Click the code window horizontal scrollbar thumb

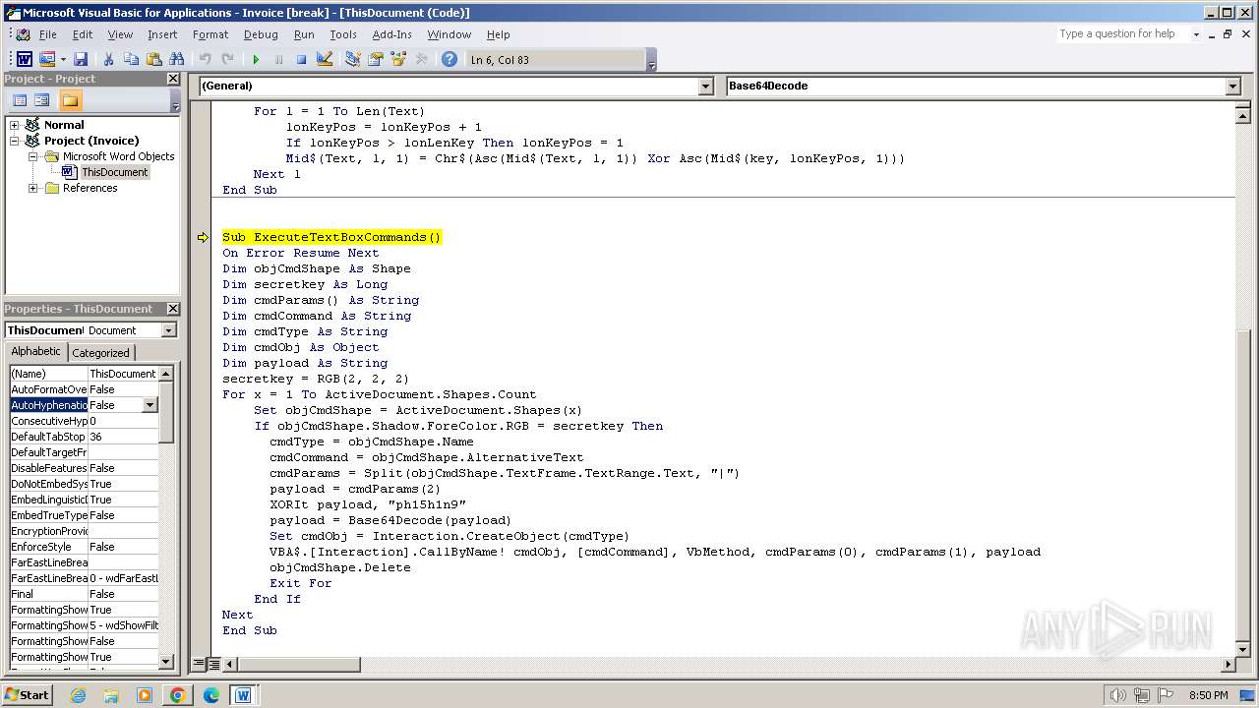298,665
